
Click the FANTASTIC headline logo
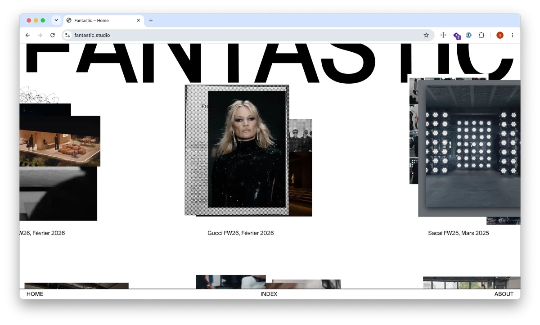[270, 63]
